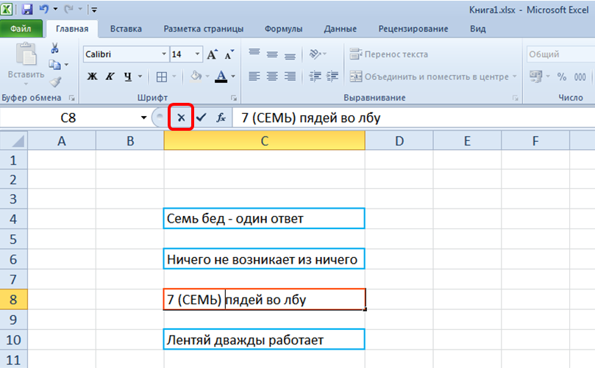This screenshot has width=595, height=368.
Task: Enable center horizontal alignment
Action: (x=272, y=76)
